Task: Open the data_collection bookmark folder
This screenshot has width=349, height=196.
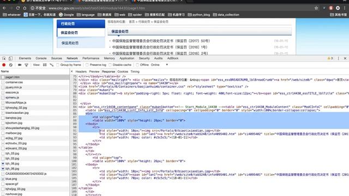Action: (x=226, y=15)
